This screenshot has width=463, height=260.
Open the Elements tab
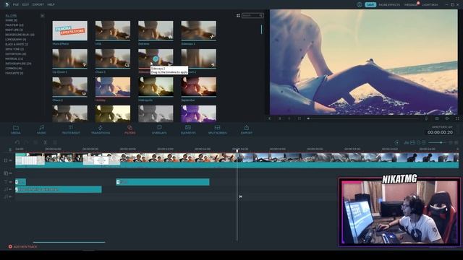click(188, 130)
